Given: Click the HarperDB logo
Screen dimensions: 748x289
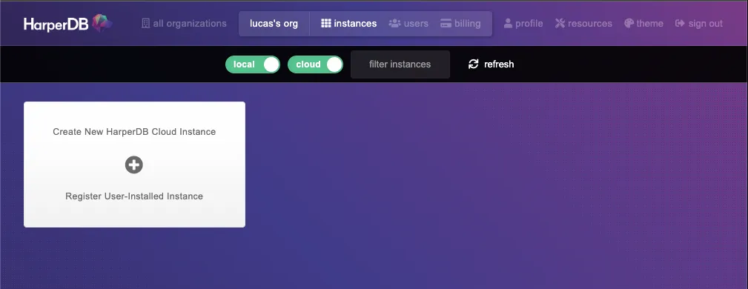Looking at the screenshot, I should 68,23.
